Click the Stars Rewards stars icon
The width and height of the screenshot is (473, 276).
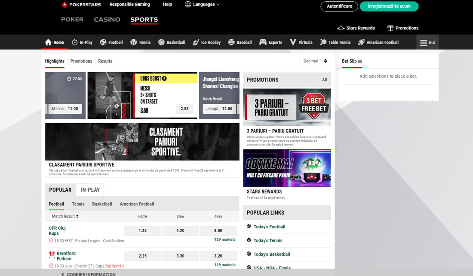point(341,28)
